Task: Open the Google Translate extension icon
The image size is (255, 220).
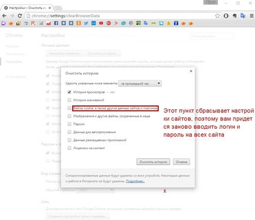Action: (x=243, y=16)
